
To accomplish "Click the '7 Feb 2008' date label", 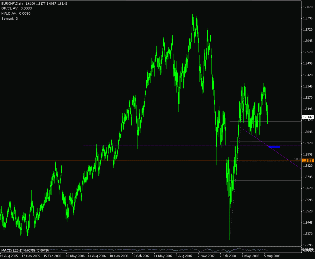I will point(228,256).
